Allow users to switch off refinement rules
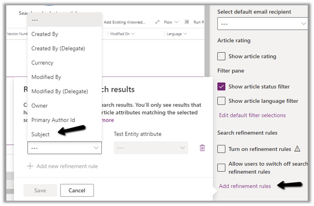This screenshot has height=206, width=314. point(221,167)
